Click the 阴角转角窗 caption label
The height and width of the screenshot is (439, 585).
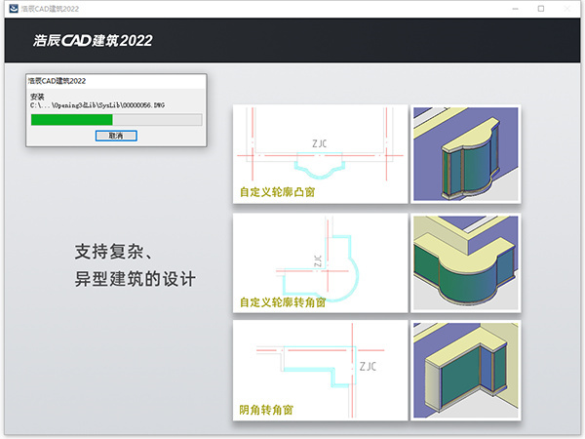pos(266,410)
